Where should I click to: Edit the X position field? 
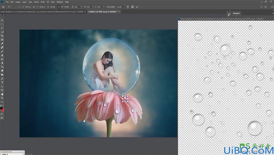pos(28,7)
